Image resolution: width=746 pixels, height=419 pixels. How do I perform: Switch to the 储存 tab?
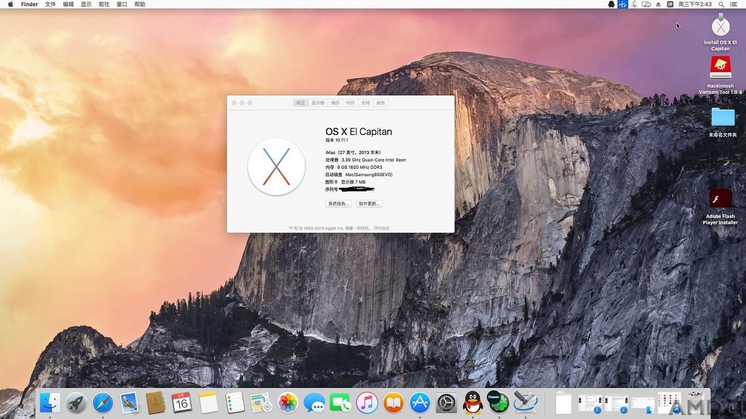click(335, 103)
